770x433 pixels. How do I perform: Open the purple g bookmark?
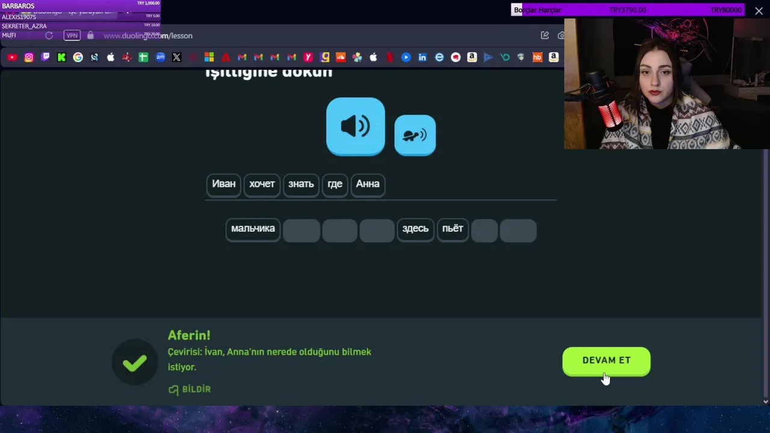325,57
